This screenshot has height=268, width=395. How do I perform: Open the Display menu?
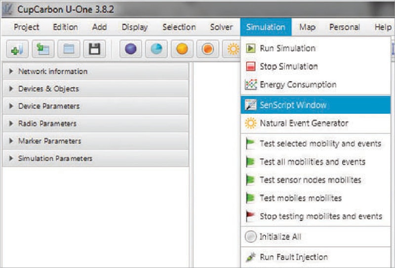pos(134,27)
